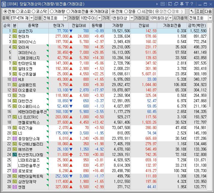The height and width of the screenshot is (193, 214).
Task: Click the 신 badge on the 두산퓨얼셀 row
Action: (x=15, y=74)
